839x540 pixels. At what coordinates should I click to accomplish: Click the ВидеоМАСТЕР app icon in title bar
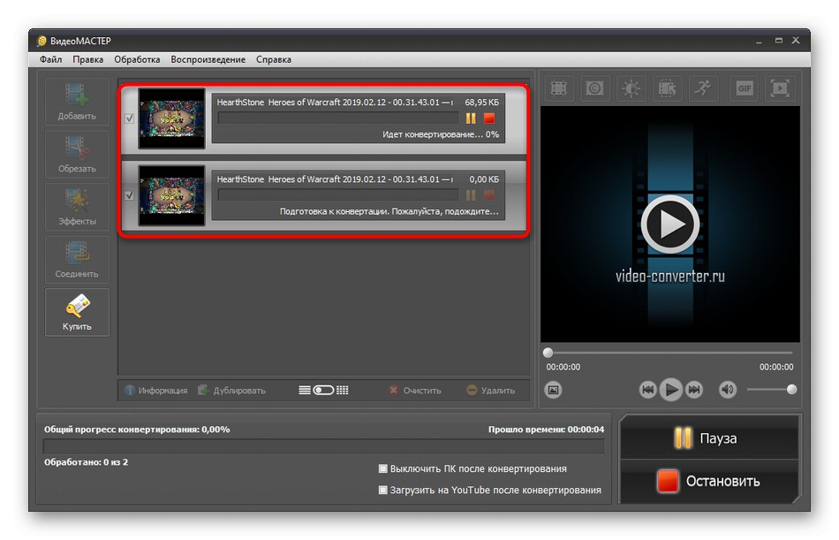42,41
